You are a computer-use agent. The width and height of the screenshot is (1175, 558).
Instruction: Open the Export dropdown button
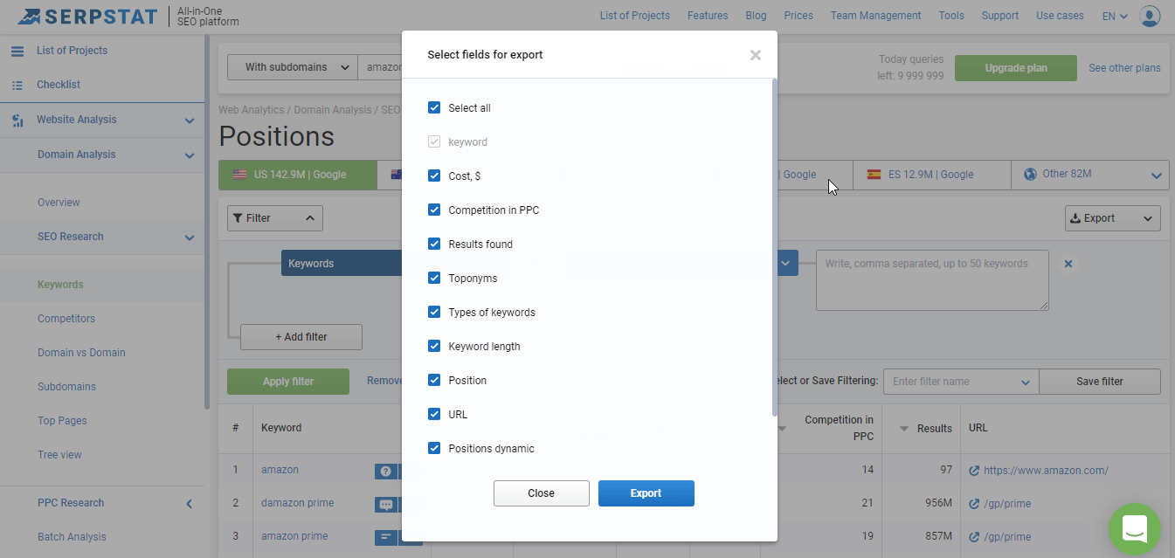(x=1113, y=218)
